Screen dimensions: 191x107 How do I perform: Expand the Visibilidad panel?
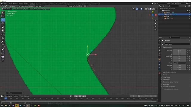[166, 84]
